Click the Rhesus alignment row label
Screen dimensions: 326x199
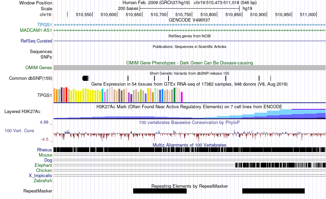(x=45, y=150)
